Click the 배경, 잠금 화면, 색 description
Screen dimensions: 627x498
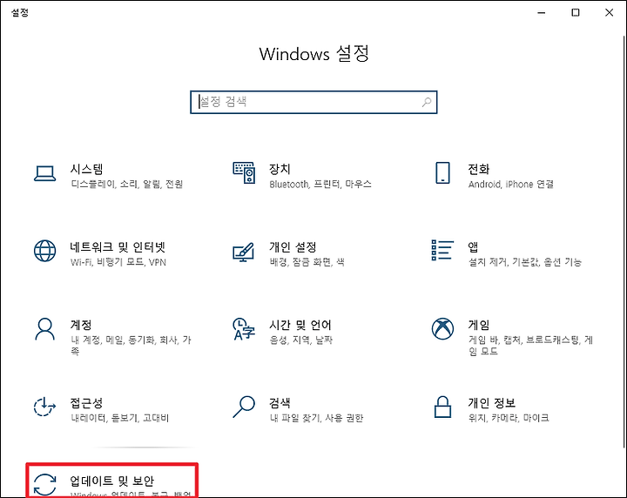(307, 262)
